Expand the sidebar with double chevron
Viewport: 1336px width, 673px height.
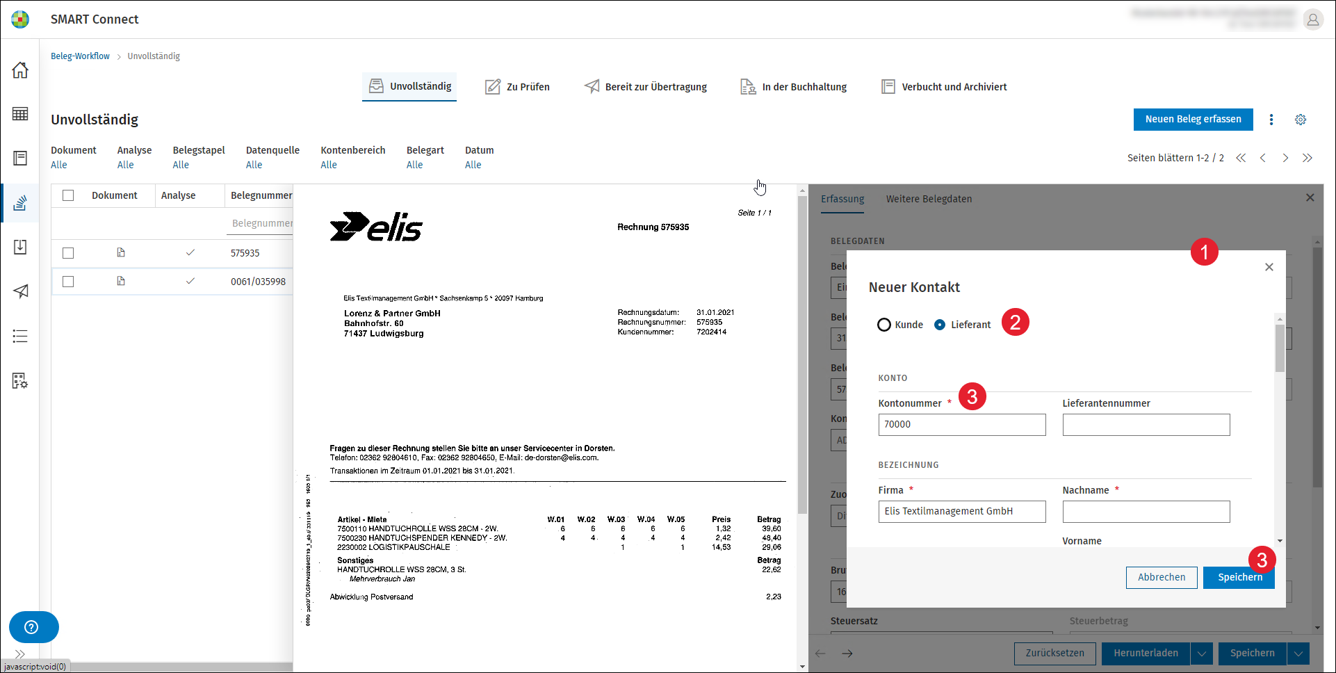coord(20,654)
